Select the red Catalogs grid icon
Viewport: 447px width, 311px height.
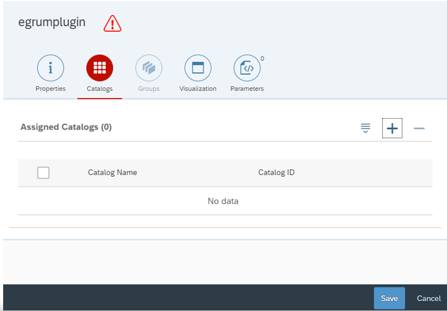[100, 68]
